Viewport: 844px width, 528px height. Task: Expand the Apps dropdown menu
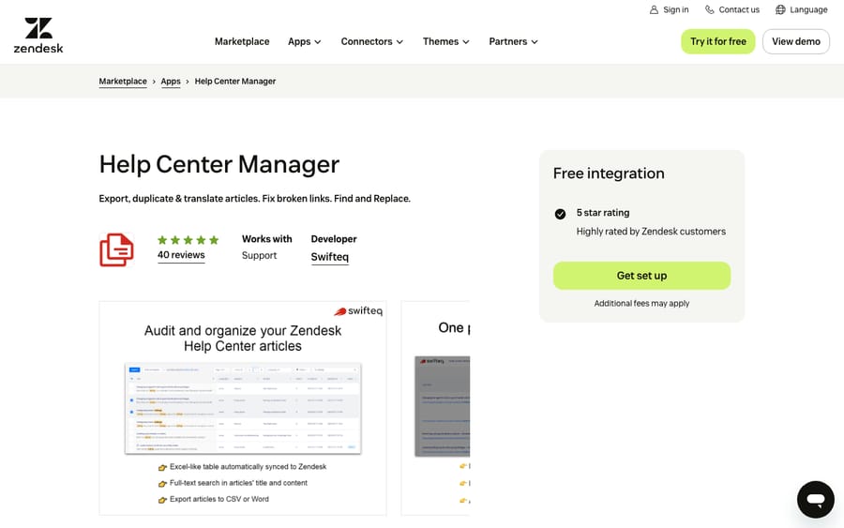[304, 41]
